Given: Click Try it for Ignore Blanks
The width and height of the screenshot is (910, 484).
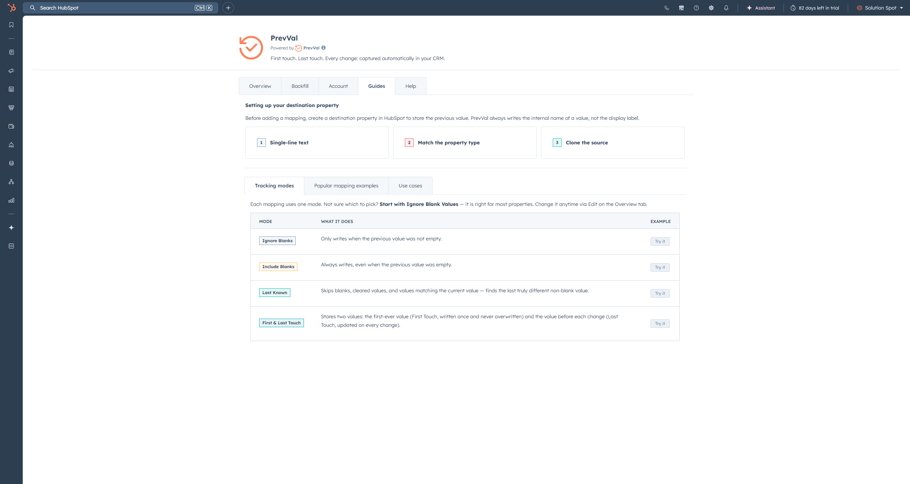Looking at the screenshot, I should point(660,241).
